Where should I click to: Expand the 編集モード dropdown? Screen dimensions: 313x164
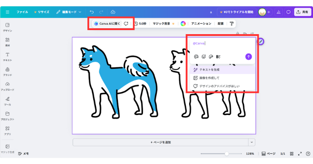(69, 12)
